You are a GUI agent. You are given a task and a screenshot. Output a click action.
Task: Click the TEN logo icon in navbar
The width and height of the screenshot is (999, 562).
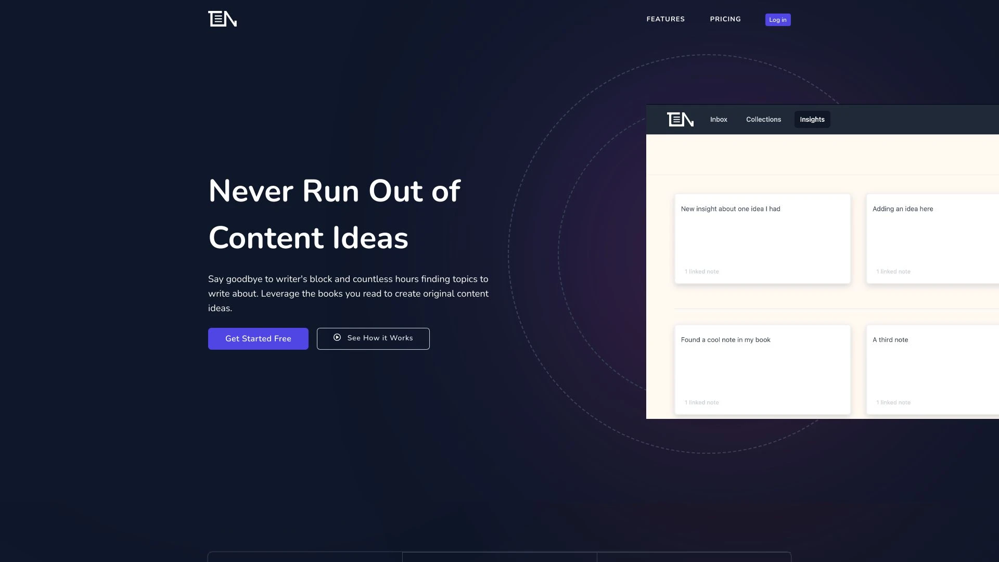click(222, 19)
